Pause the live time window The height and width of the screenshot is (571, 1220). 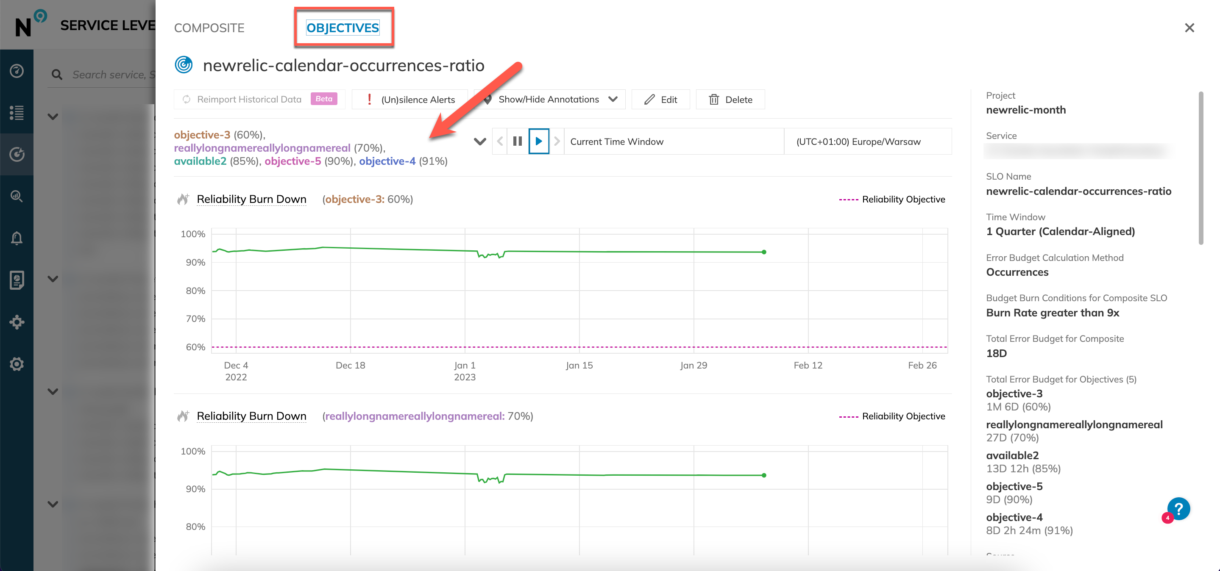click(517, 141)
